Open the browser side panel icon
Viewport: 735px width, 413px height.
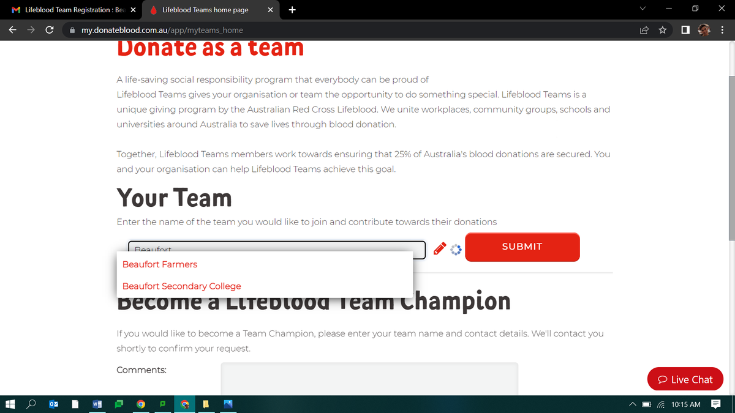coord(685,29)
